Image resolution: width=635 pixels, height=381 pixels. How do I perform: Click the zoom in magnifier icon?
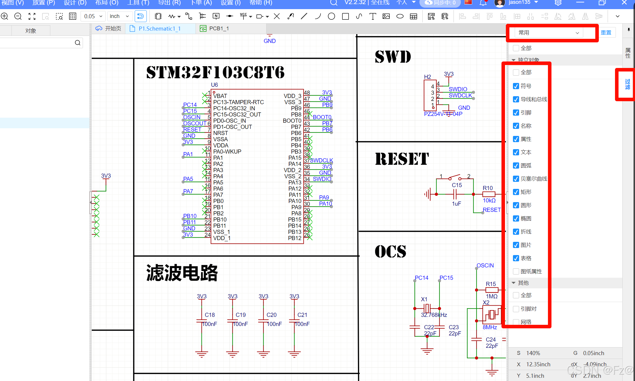tap(4, 16)
